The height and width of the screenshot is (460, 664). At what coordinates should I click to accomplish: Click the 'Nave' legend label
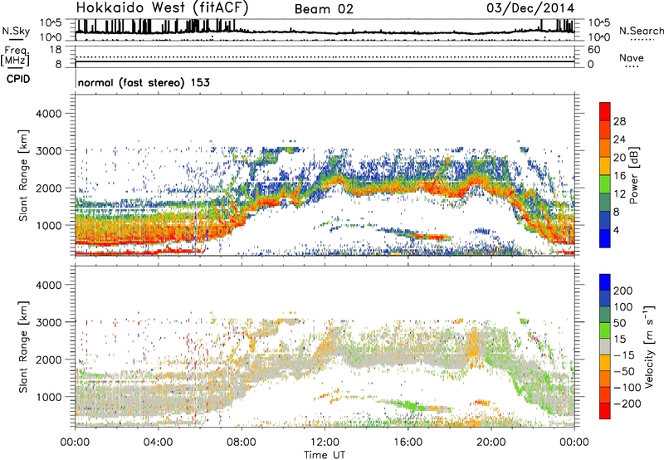tap(632, 58)
